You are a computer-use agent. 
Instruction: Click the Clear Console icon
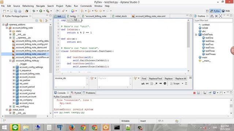[x=204, y=93]
